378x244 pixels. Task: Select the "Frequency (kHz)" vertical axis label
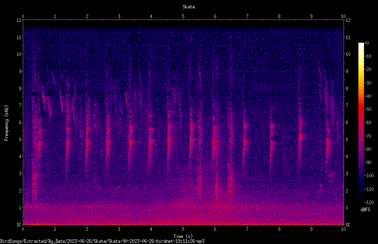[x=6, y=123]
